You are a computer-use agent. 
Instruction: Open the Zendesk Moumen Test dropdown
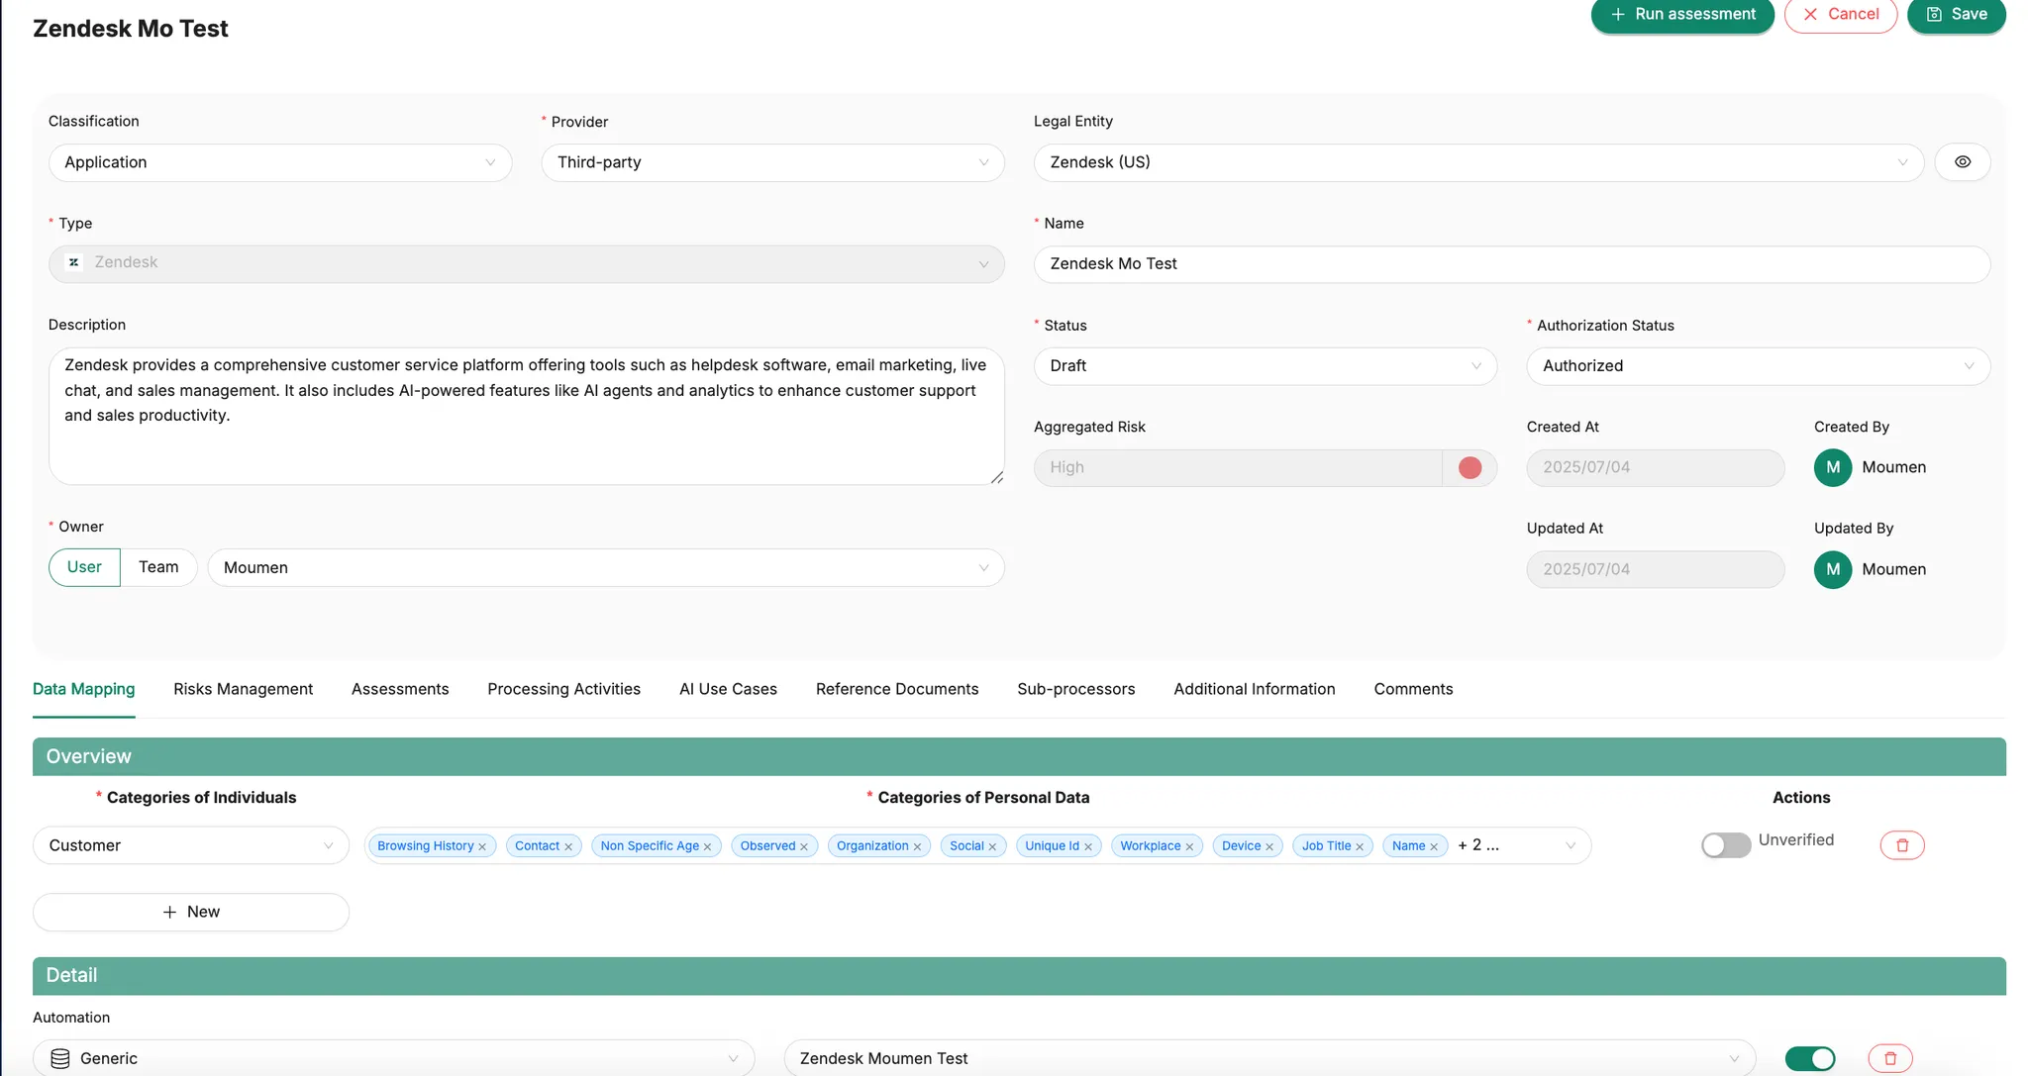(1269, 1058)
